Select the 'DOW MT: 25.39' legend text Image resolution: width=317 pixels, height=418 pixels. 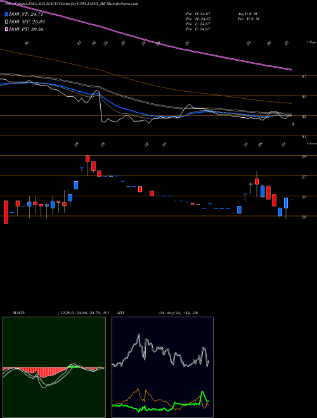pos(27,22)
